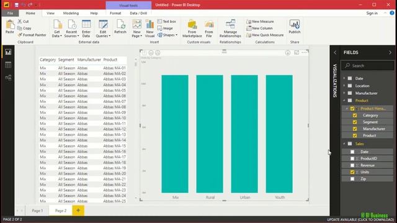Viewport: 397px width, 223px height.
Task: Sort table by Manufacturer column header
Action: coord(89,59)
